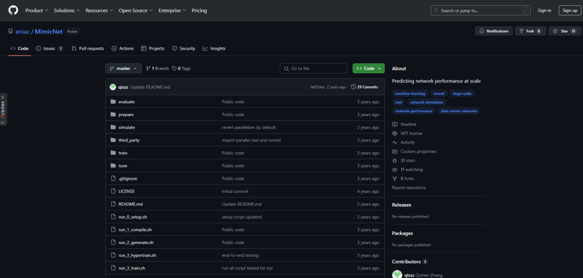The image size is (583, 278).
Task: Click the Report repository link
Action: click(409, 188)
